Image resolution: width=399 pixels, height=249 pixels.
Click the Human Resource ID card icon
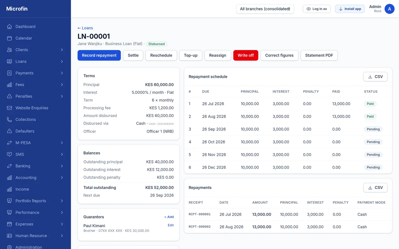9,236
